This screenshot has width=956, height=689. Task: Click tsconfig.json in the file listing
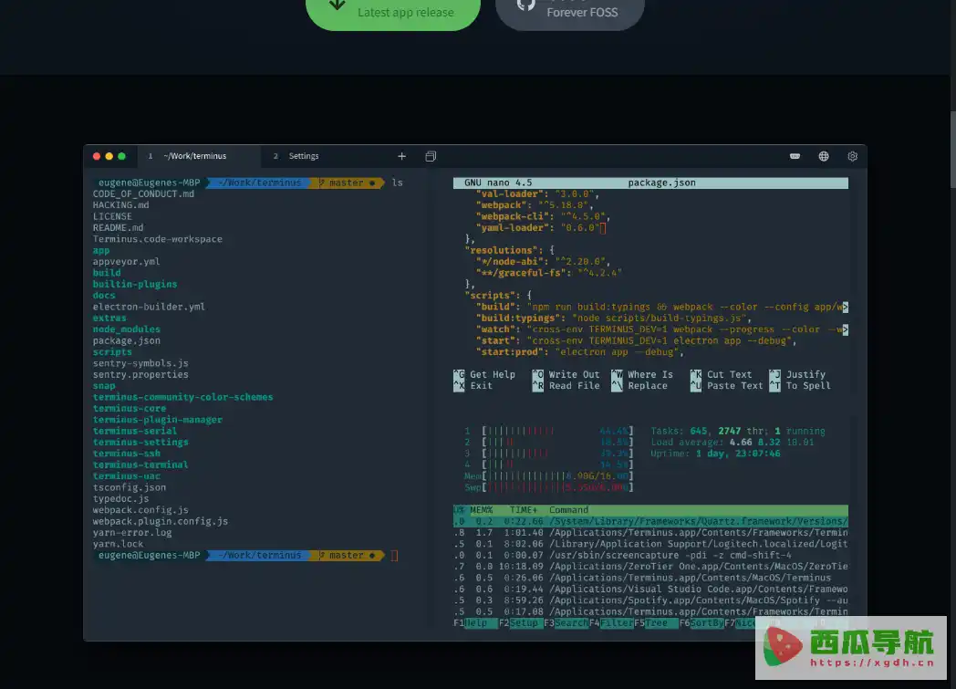click(x=130, y=487)
